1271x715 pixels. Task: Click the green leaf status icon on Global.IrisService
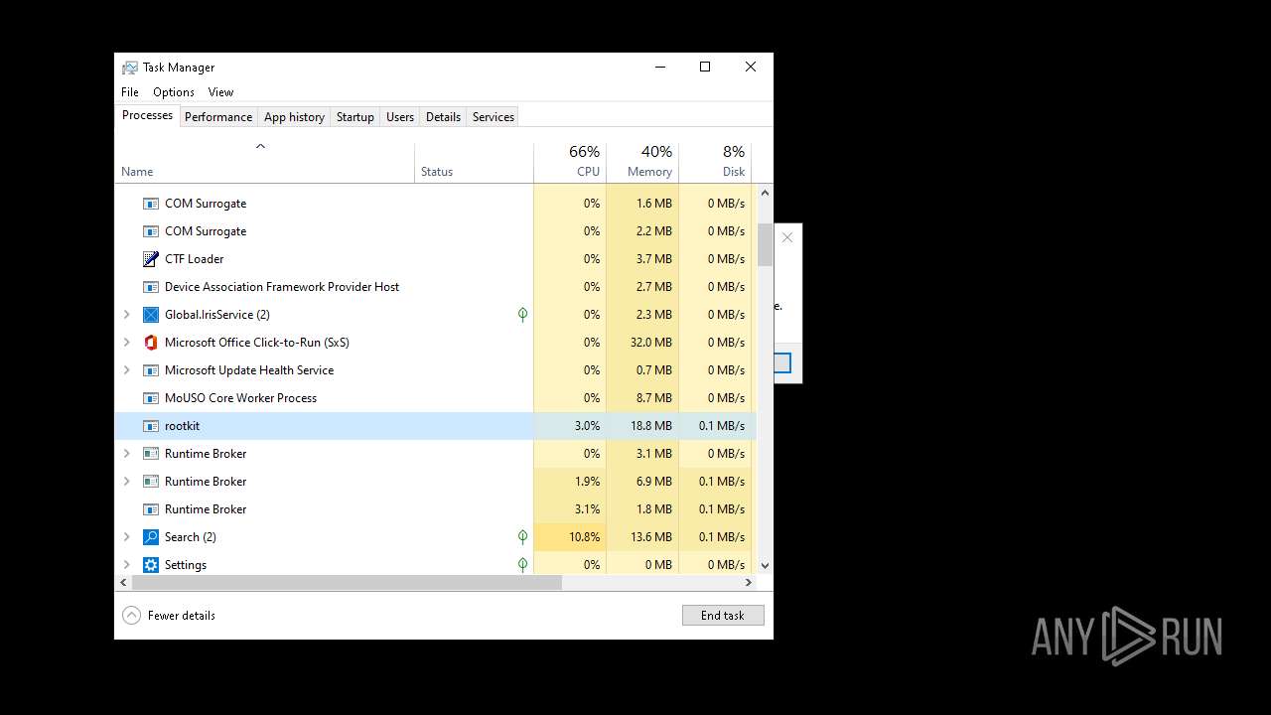pos(522,315)
